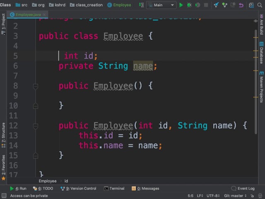Click Employee class in navigation bar
The width and height of the screenshot is (265, 199).
coord(119,5)
